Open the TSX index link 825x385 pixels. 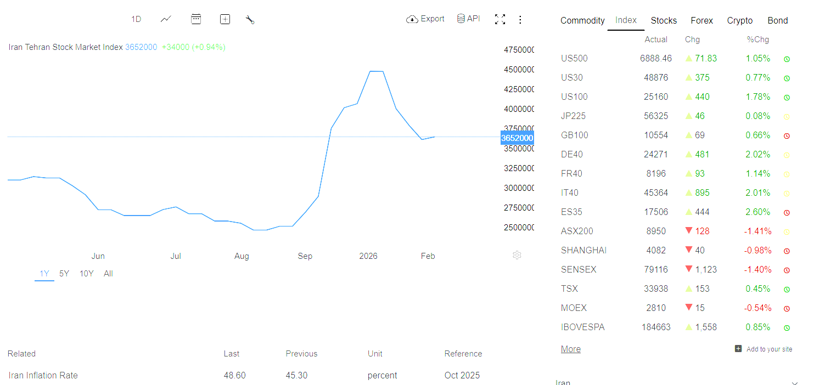[x=569, y=288]
